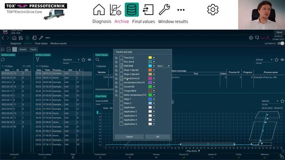Open the user account icon in header
285x160 pixels.
point(268,38)
